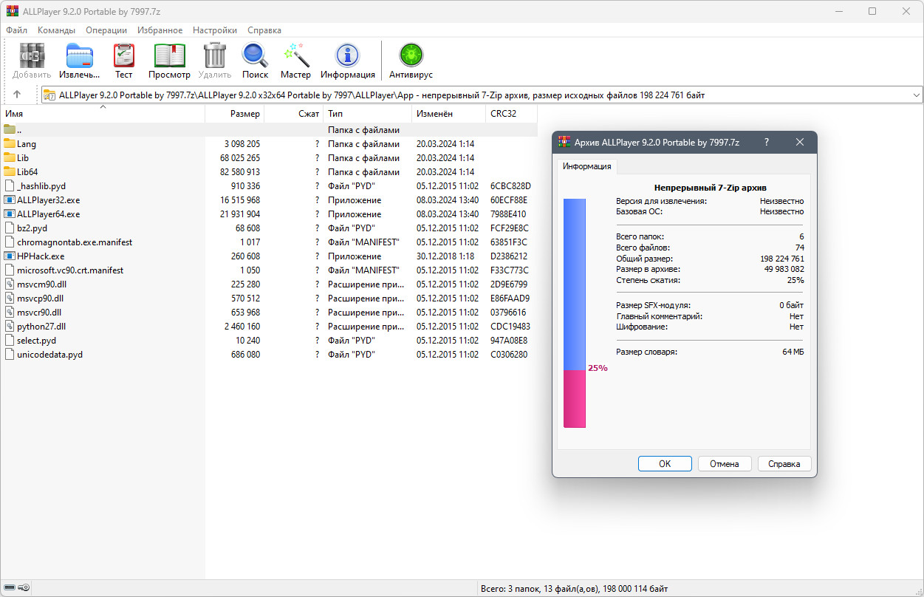This screenshot has width=924, height=597.
Task: Click the _hashlib.pyd file icon
Action: point(10,186)
